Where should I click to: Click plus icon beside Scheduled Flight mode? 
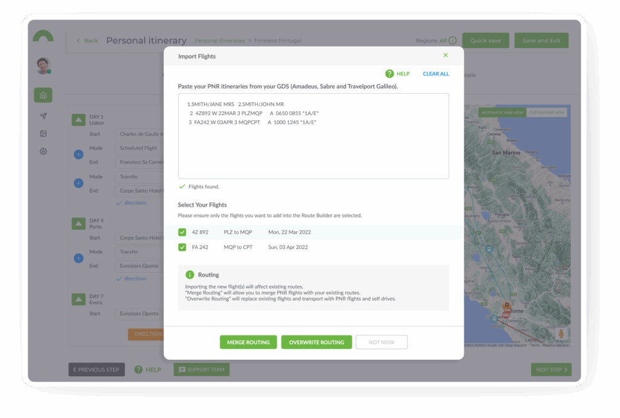[78, 154]
